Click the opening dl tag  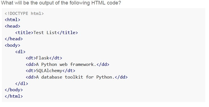(x=20, y=52)
